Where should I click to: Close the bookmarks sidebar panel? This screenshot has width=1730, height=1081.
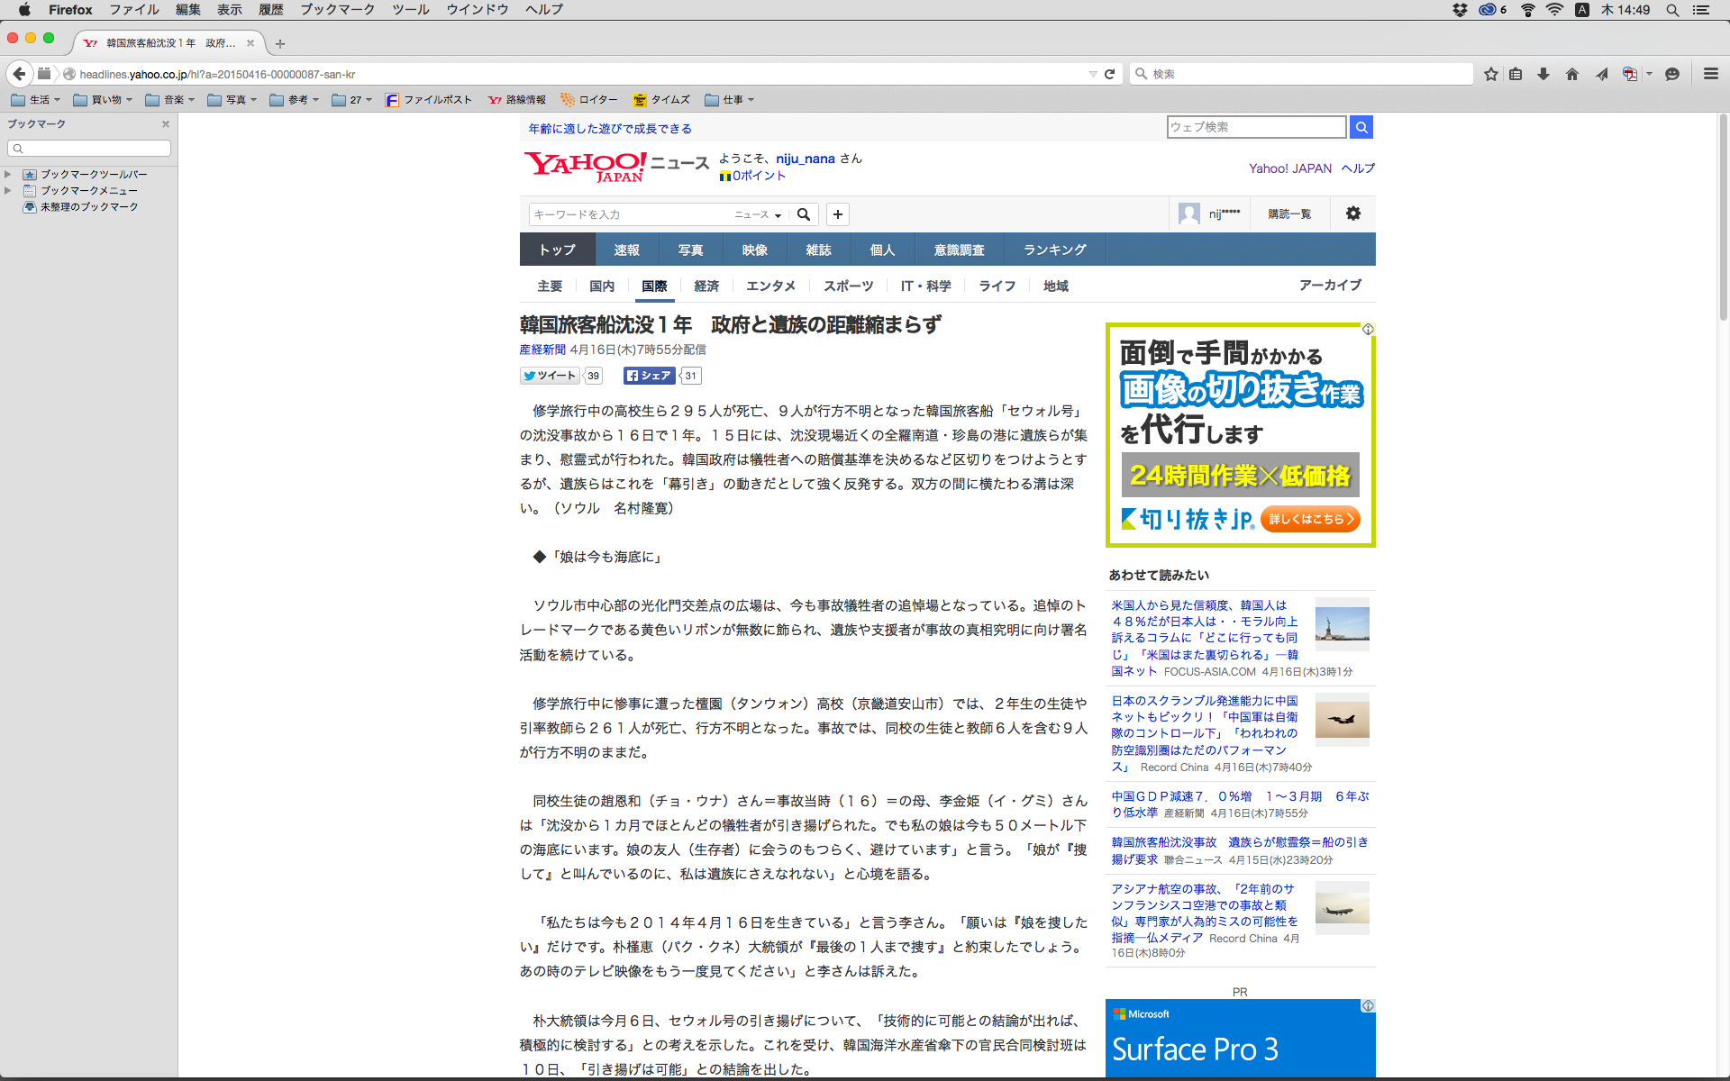[165, 124]
